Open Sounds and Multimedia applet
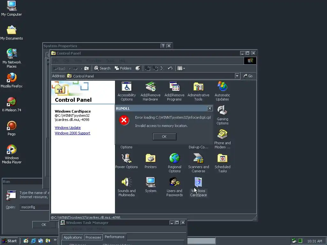 coord(126,187)
